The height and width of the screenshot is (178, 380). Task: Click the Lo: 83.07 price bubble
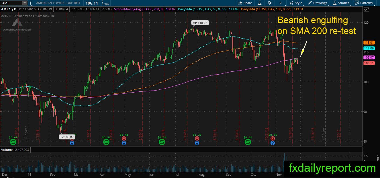click(x=67, y=137)
